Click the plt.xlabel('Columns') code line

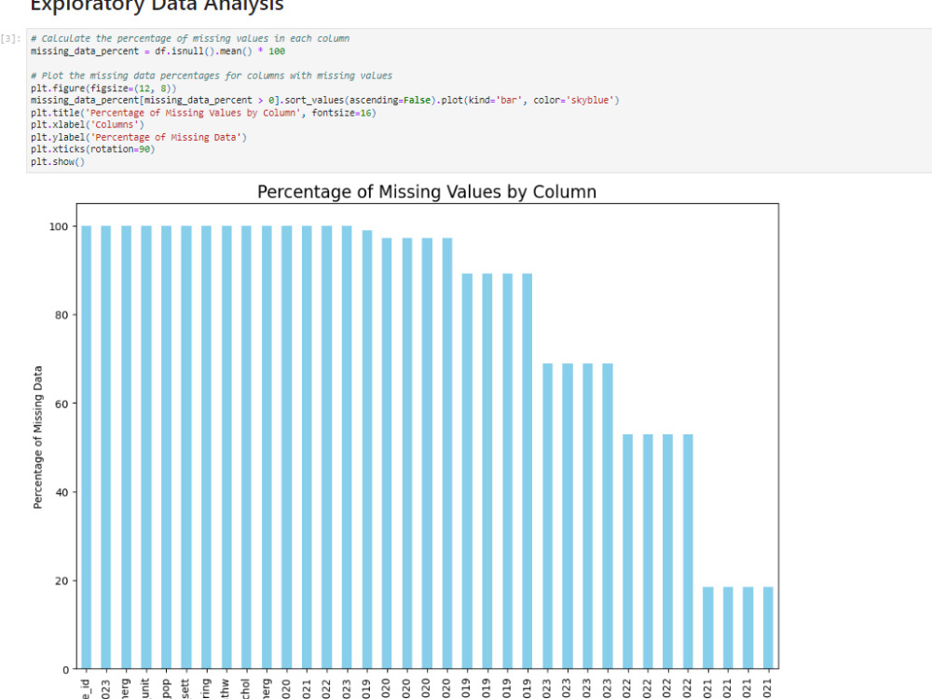(88, 124)
